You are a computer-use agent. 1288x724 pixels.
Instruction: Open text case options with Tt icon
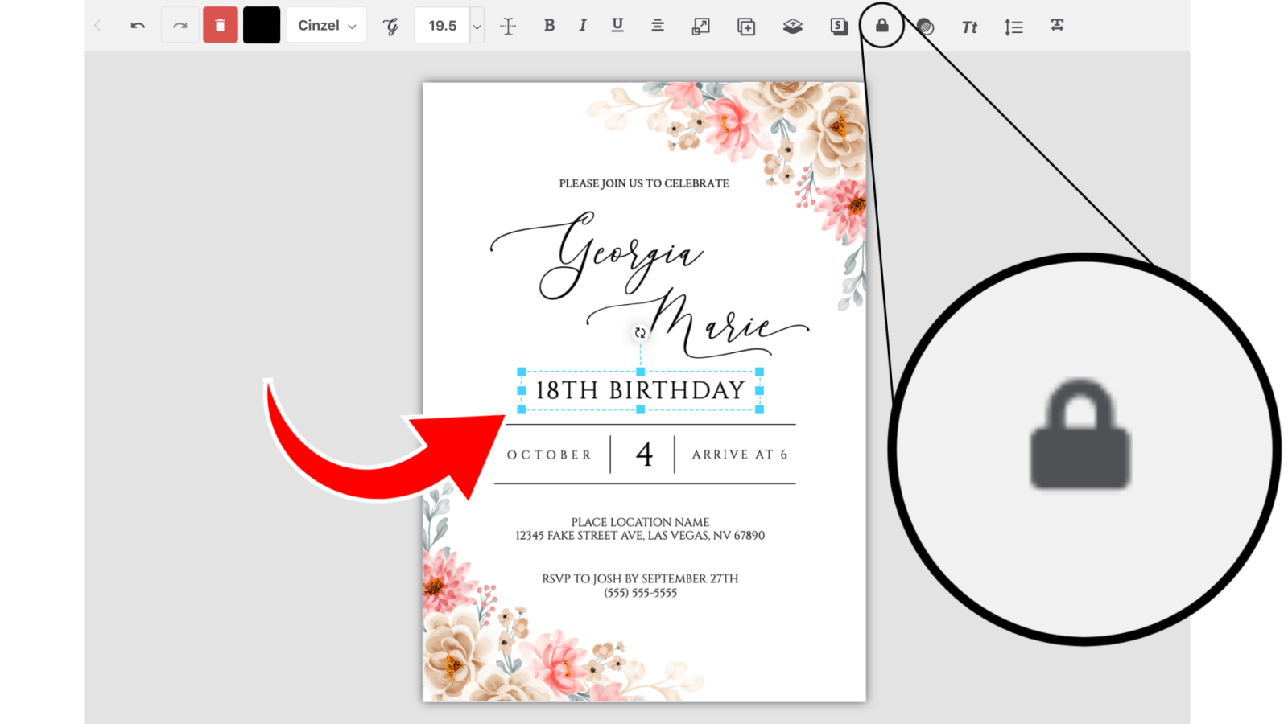[968, 26]
